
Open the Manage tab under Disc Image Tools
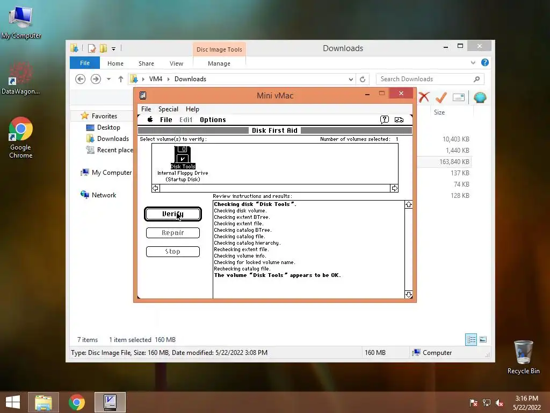pyautogui.click(x=219, y=63)
